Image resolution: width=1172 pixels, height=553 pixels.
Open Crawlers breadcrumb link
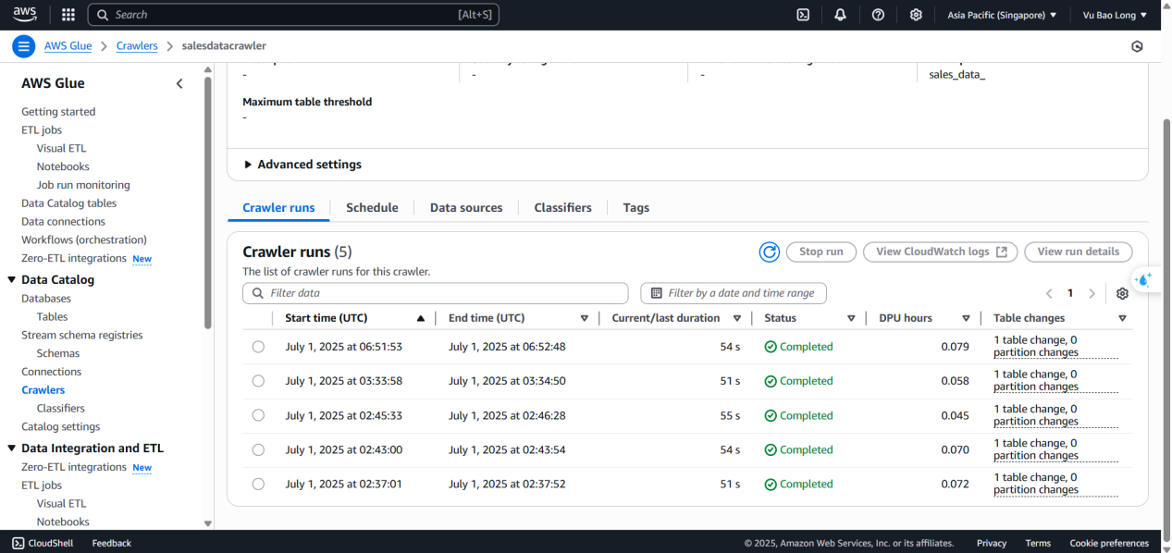point(137,46)
